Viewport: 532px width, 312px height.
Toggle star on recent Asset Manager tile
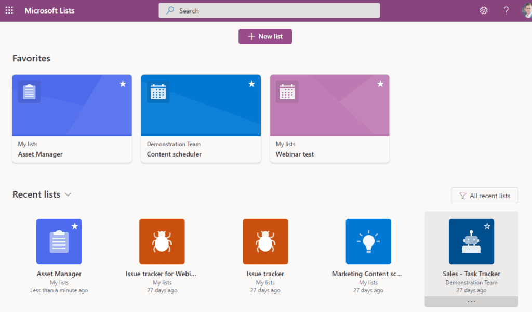[75, 226]
